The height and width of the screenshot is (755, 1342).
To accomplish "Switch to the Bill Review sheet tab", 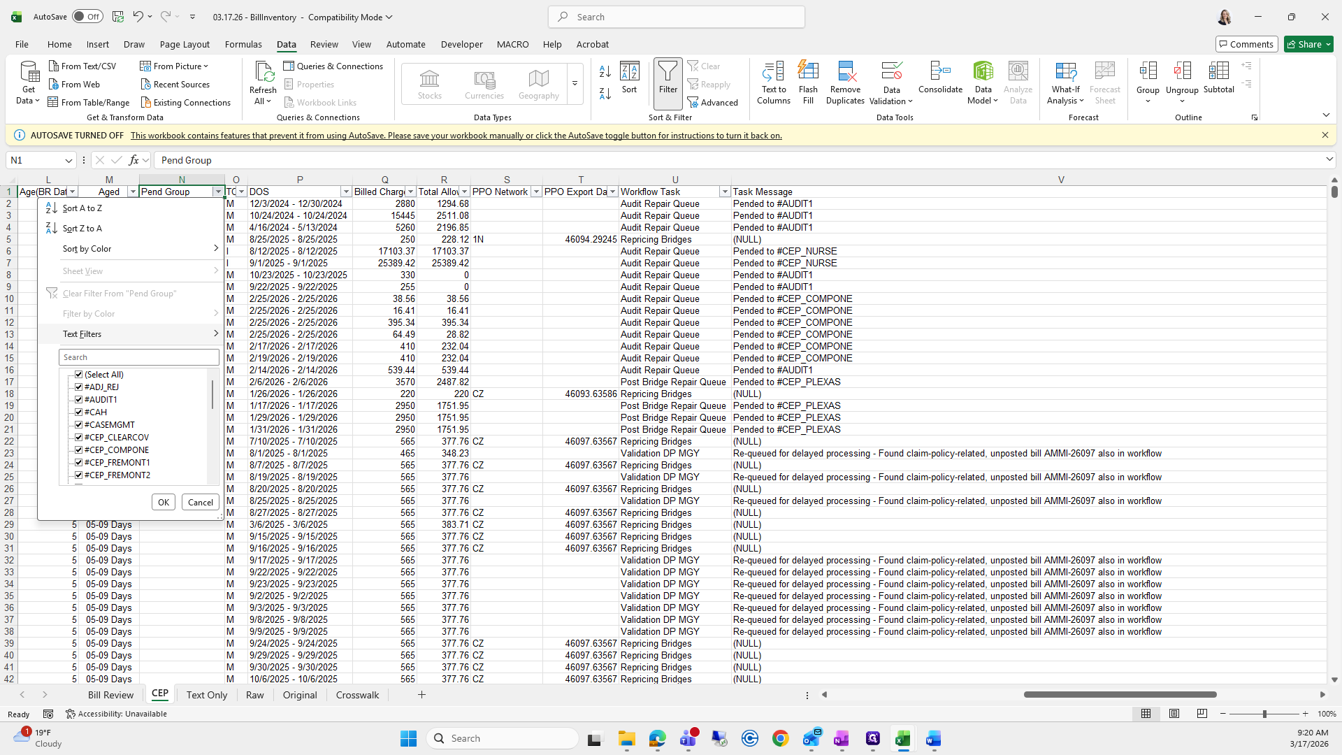I will coord(110,695).
